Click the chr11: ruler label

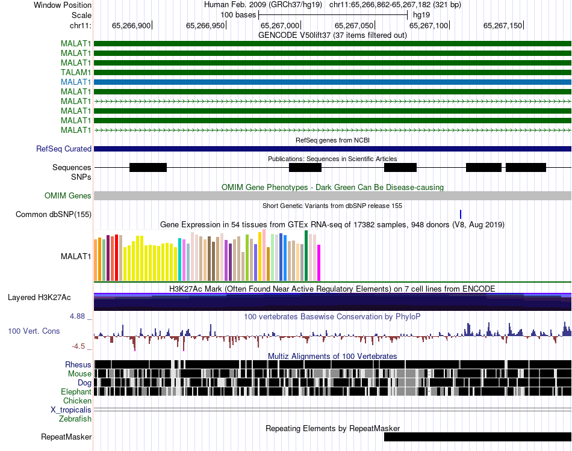pos(80,25)
